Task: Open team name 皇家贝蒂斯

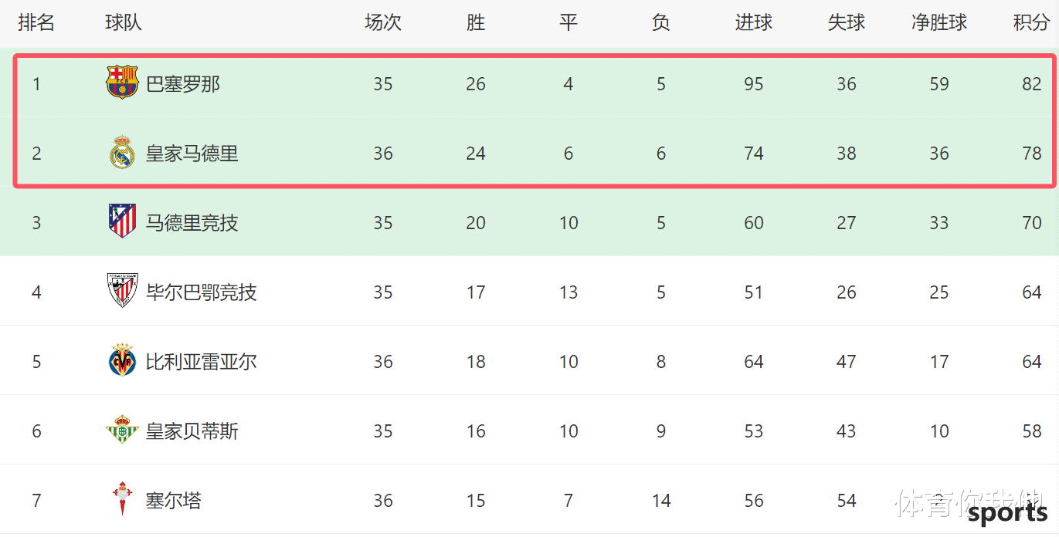Action: click(x=192, y=431)
